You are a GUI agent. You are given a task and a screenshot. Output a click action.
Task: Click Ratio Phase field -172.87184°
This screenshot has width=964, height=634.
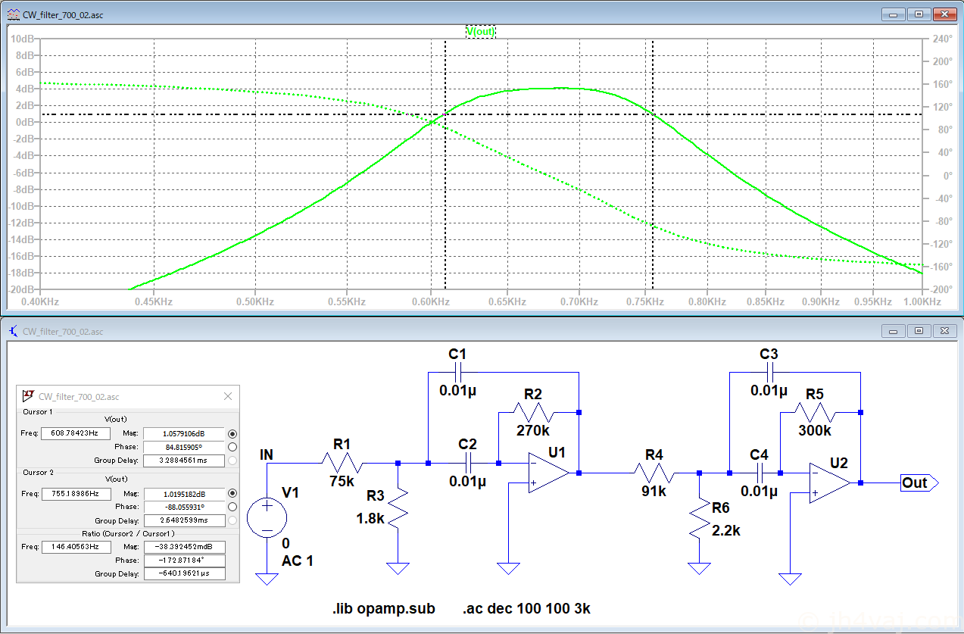pos(184,561)
